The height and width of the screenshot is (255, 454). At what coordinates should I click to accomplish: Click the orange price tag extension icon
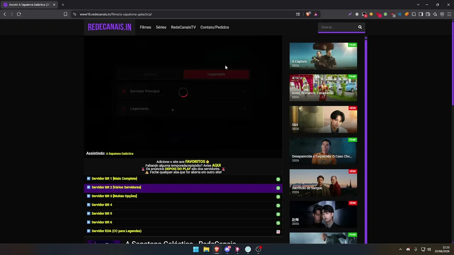(406, 14)
